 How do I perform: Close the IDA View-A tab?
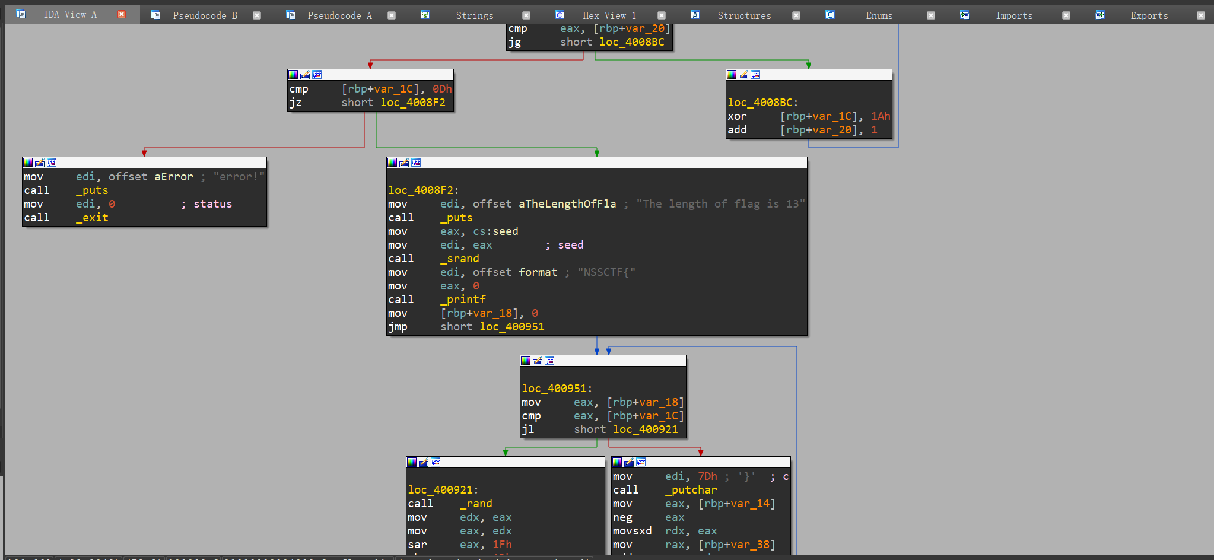122,14
